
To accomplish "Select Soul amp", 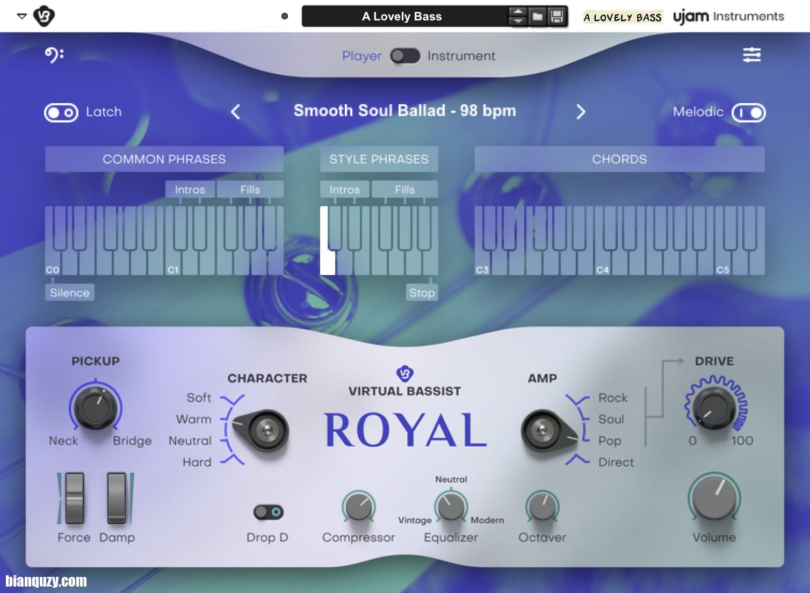I will point(611,419).
